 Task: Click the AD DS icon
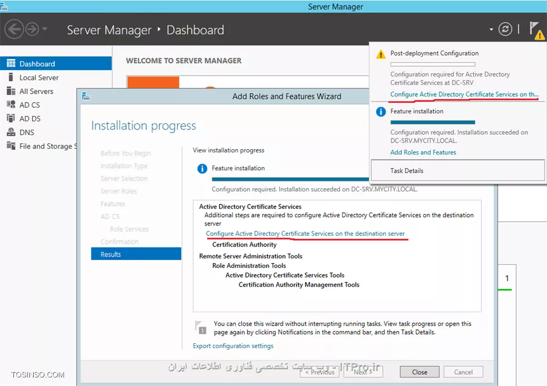(11, 118)
